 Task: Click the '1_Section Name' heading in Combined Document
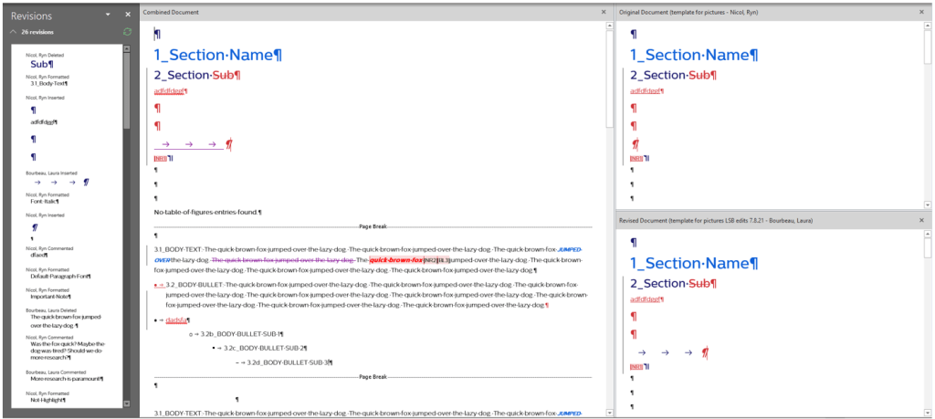click(214, 55)
